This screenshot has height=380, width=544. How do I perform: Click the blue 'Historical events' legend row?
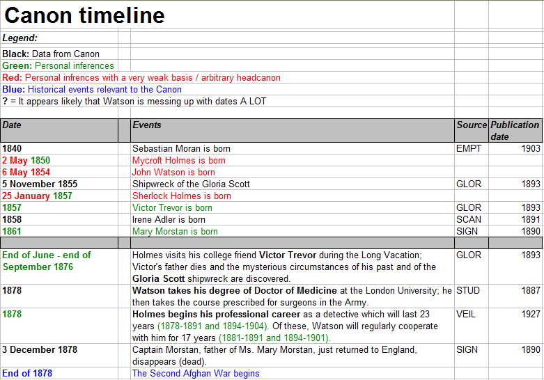point(92,89)
